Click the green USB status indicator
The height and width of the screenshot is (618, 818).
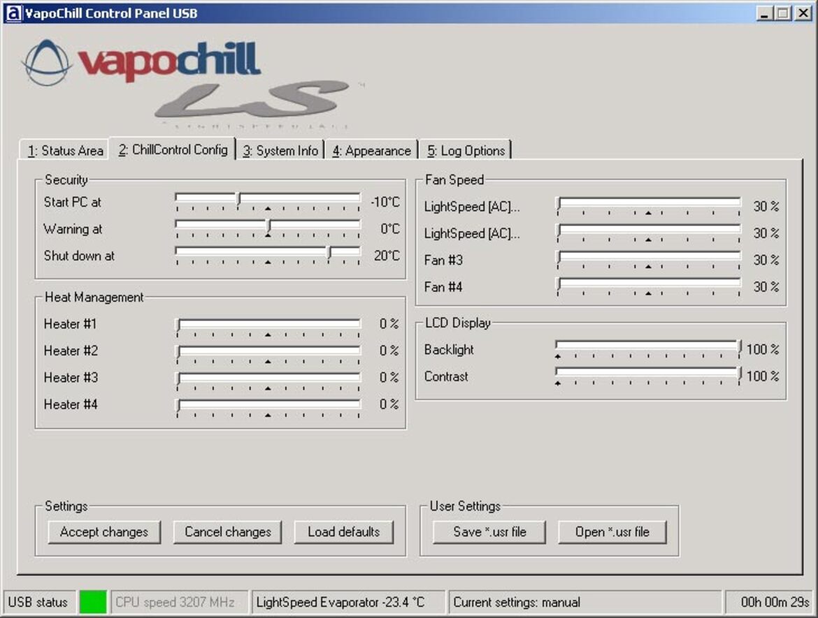pos(93,602)
